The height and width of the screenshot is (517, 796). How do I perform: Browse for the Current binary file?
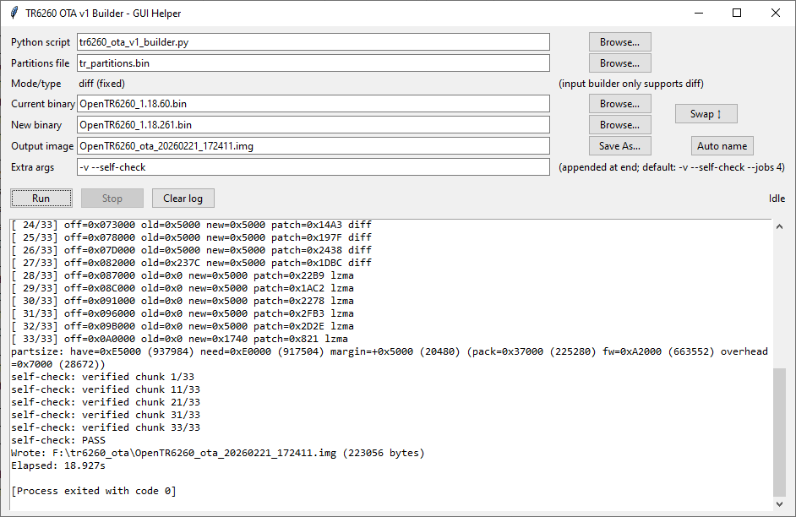pos(619,104)
